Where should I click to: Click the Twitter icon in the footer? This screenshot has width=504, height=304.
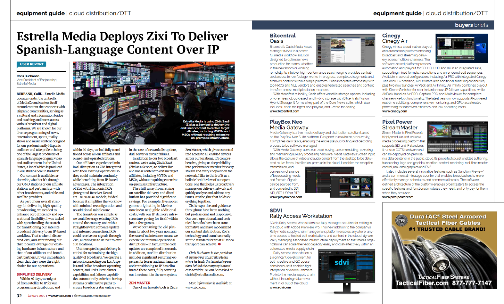[x=75, y=296]
